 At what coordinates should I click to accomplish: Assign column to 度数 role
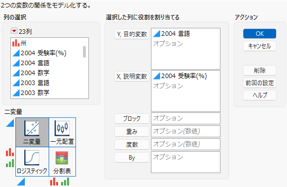click(132, 144)
